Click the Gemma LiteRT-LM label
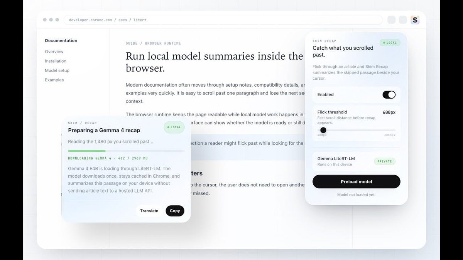Screen dimensions: 463x260 pyautogui.click(x=336, y=158)
